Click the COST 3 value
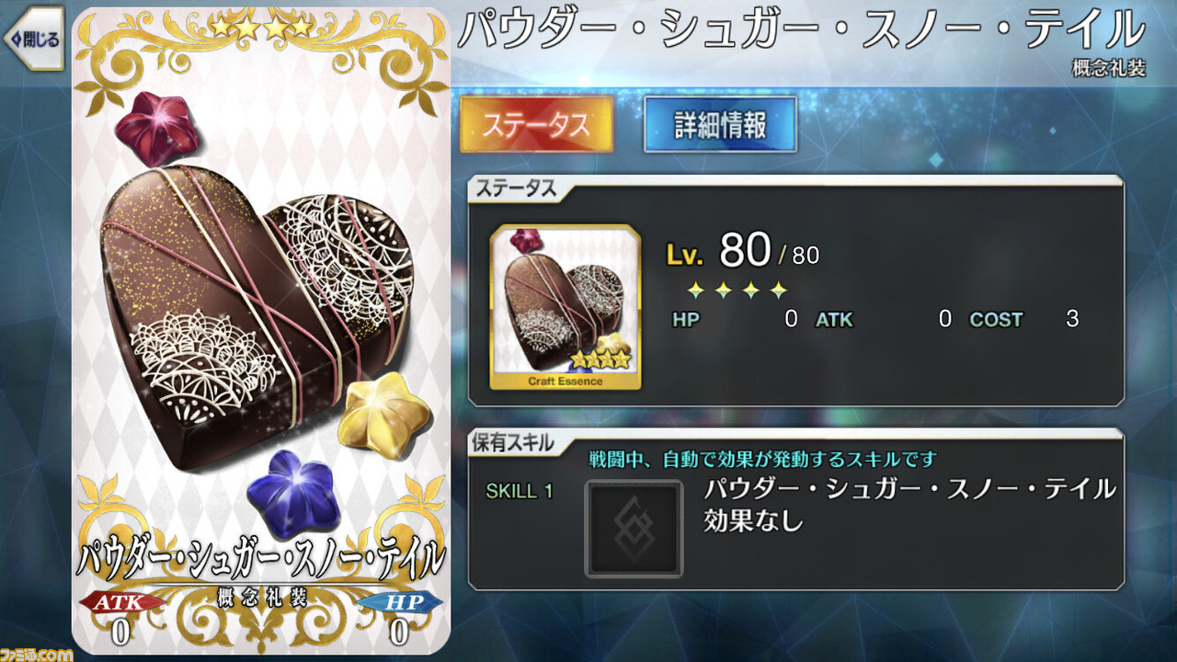The image size is (1177, 662). tap(1024, 319)
